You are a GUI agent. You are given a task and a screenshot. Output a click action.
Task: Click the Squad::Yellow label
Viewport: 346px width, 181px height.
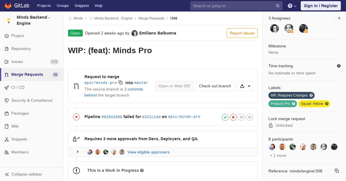(314, 104)
